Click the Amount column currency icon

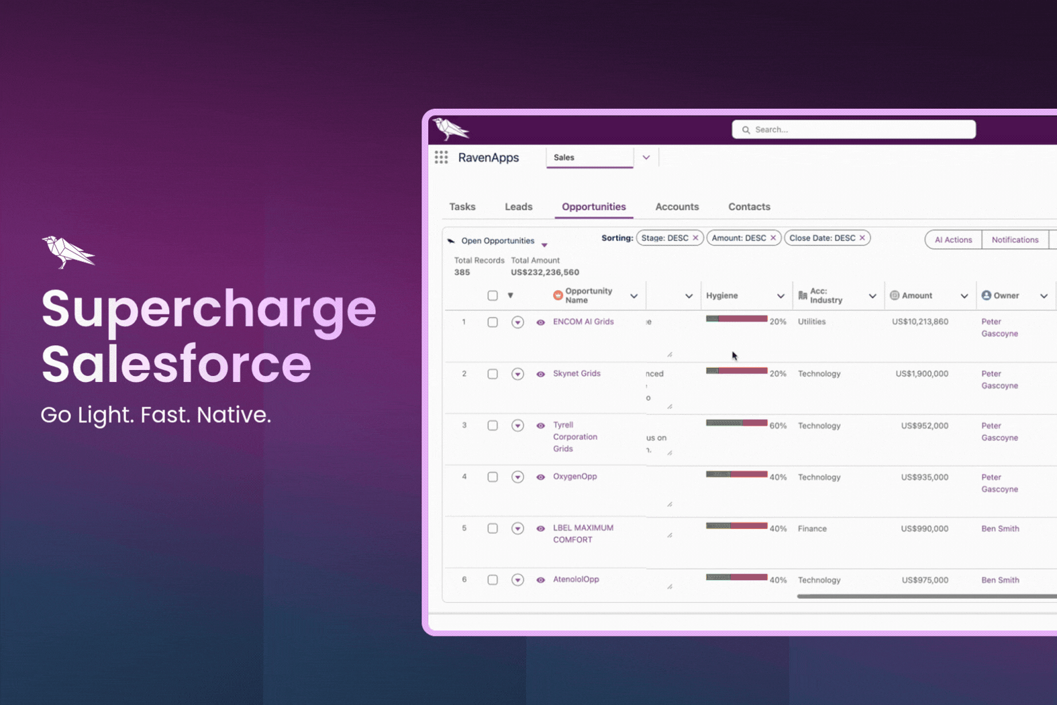coord(895,295)
